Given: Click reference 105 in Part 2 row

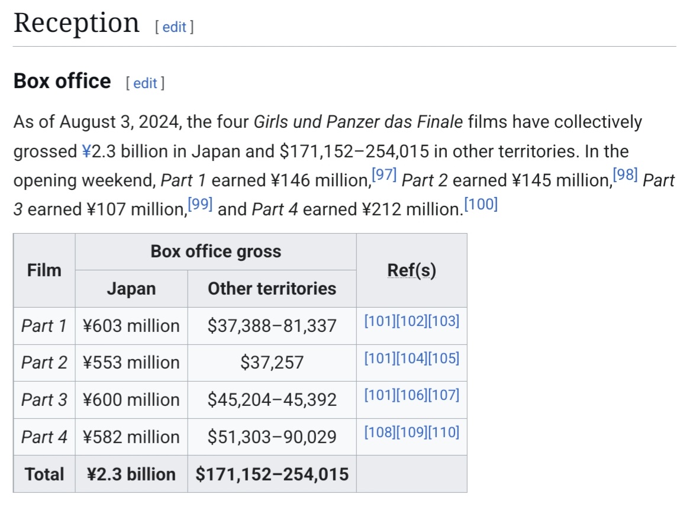Looking at the screenshot, I should tap(444, 358).
